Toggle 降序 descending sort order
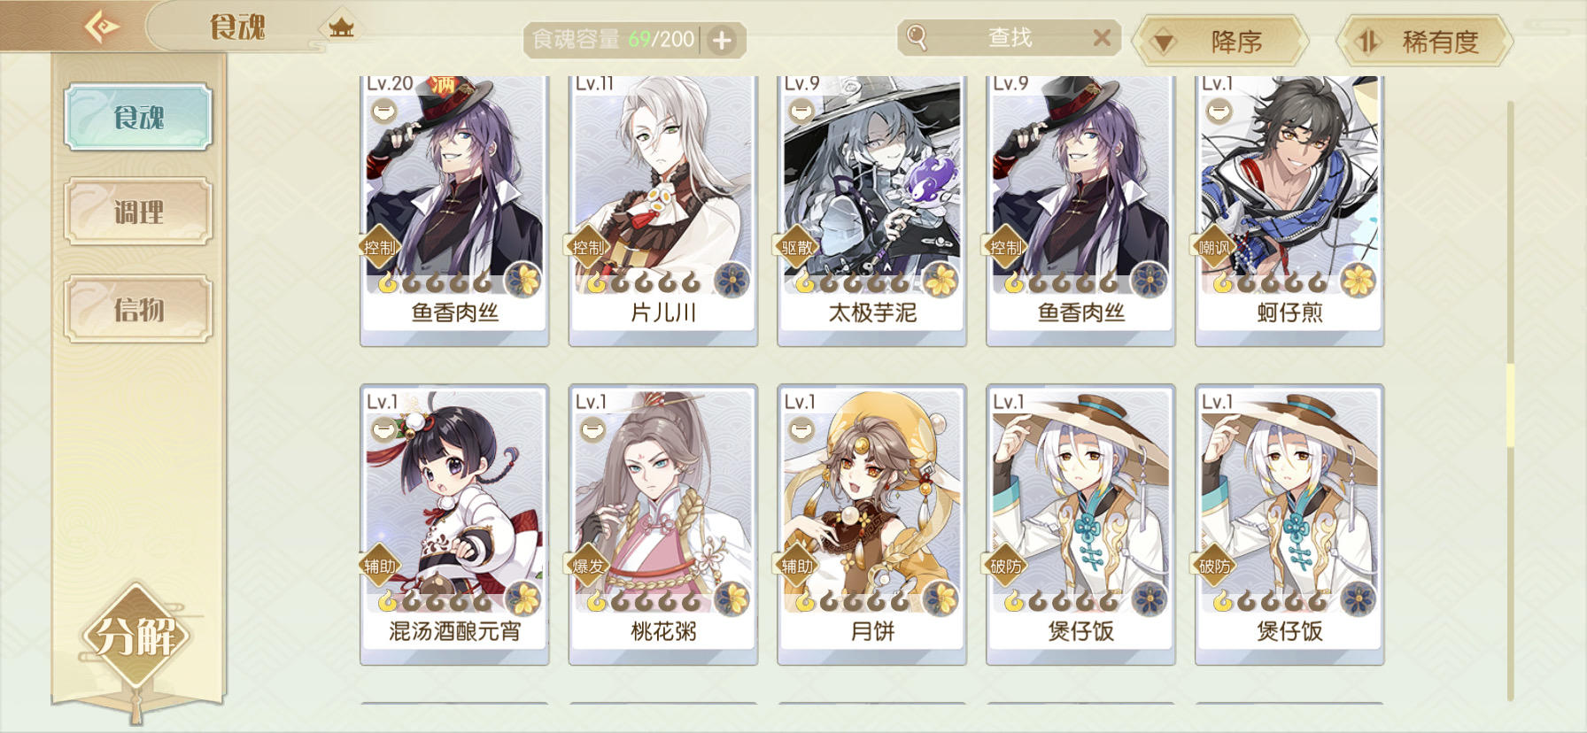Viewport: 1587px width, 733px height. pos(1221,41)
